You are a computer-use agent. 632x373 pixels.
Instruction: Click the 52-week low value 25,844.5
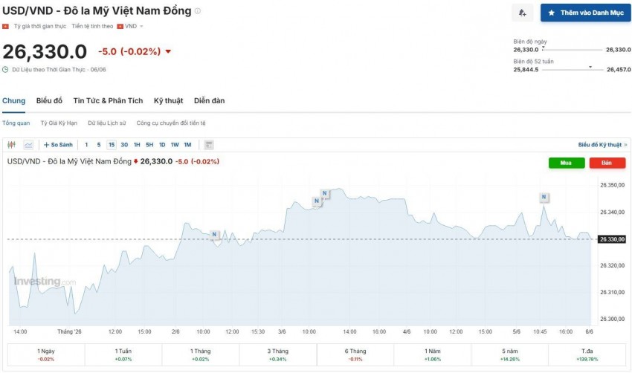pos(526,70)
